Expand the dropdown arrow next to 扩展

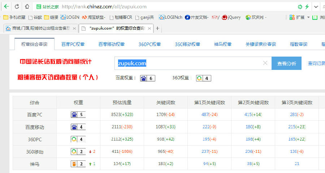(308, 17)
